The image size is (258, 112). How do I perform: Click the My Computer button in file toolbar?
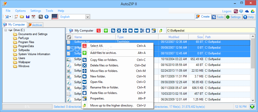81,31
